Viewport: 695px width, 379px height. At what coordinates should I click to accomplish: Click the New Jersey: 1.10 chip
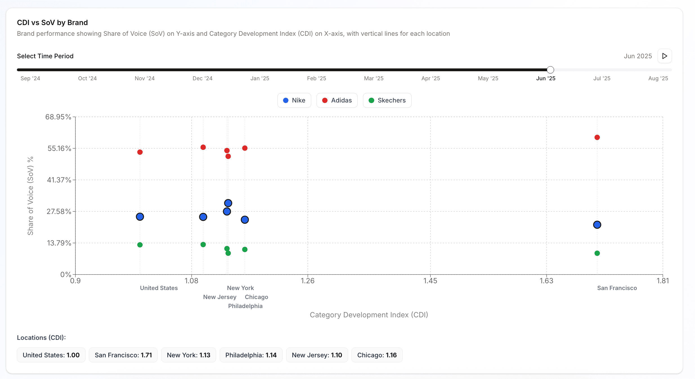coord(317,355)
